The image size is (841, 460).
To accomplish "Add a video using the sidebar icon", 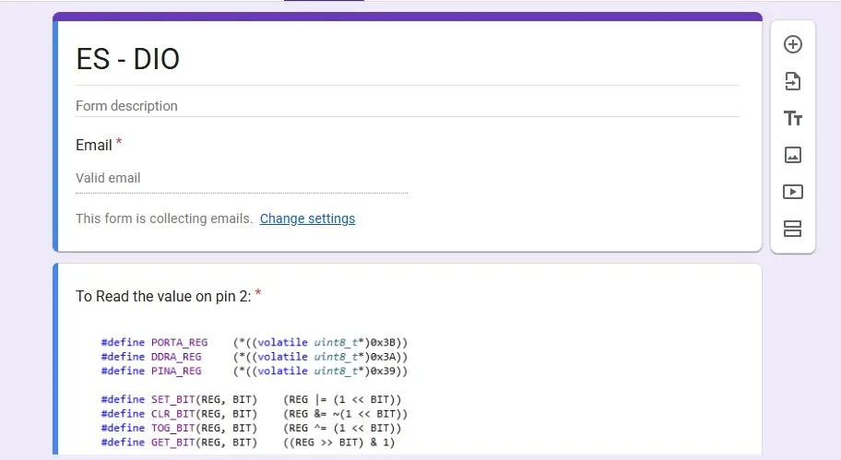I will (792, 192).
